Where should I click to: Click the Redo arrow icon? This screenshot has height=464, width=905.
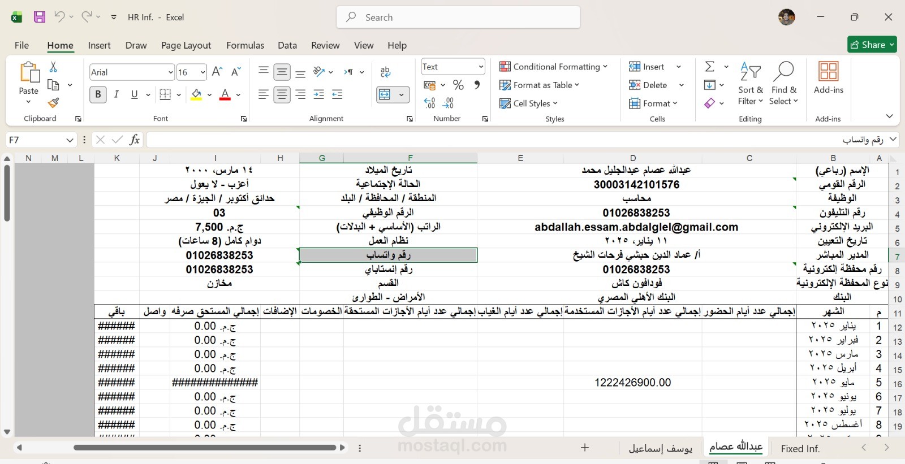coord(86,17)
